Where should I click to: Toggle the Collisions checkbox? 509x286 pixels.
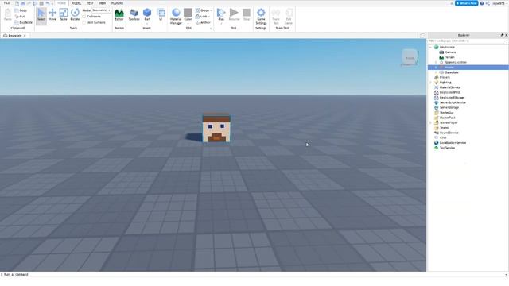click(x=84, y=17)
